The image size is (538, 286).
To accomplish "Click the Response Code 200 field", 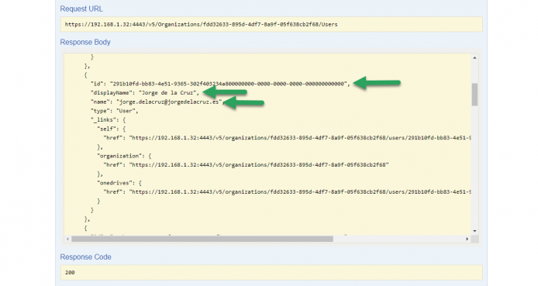I will point(271,272).
